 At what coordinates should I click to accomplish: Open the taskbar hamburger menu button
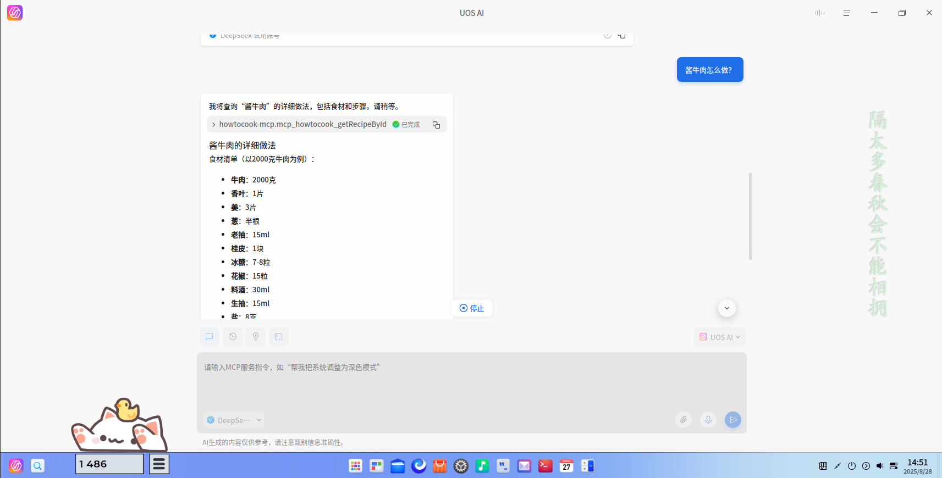tap(159, 464)
